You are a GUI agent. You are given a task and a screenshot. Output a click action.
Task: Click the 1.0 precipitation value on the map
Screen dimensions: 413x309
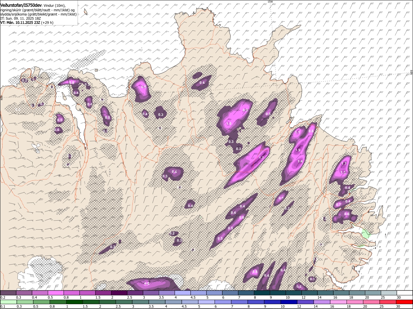pyautogui.click(x=229, y=124)
